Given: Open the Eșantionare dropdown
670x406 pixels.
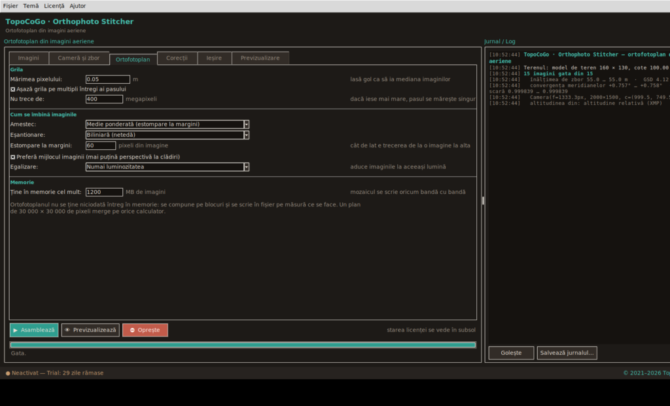Looking at the screenshot, I should (x=167, y=135).
